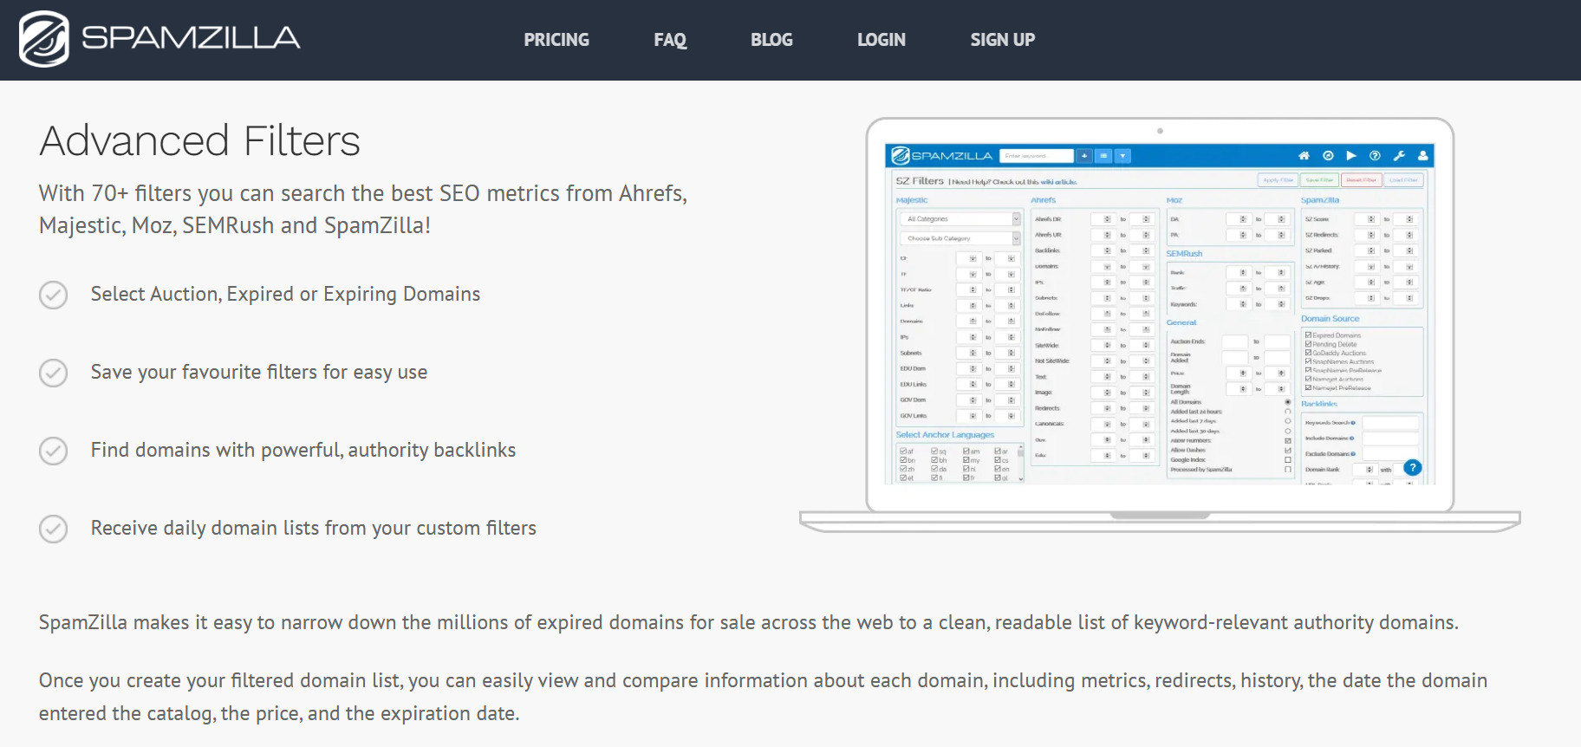
Task: Click the play icon in the app toolbar
Action: pos(1350,156)
